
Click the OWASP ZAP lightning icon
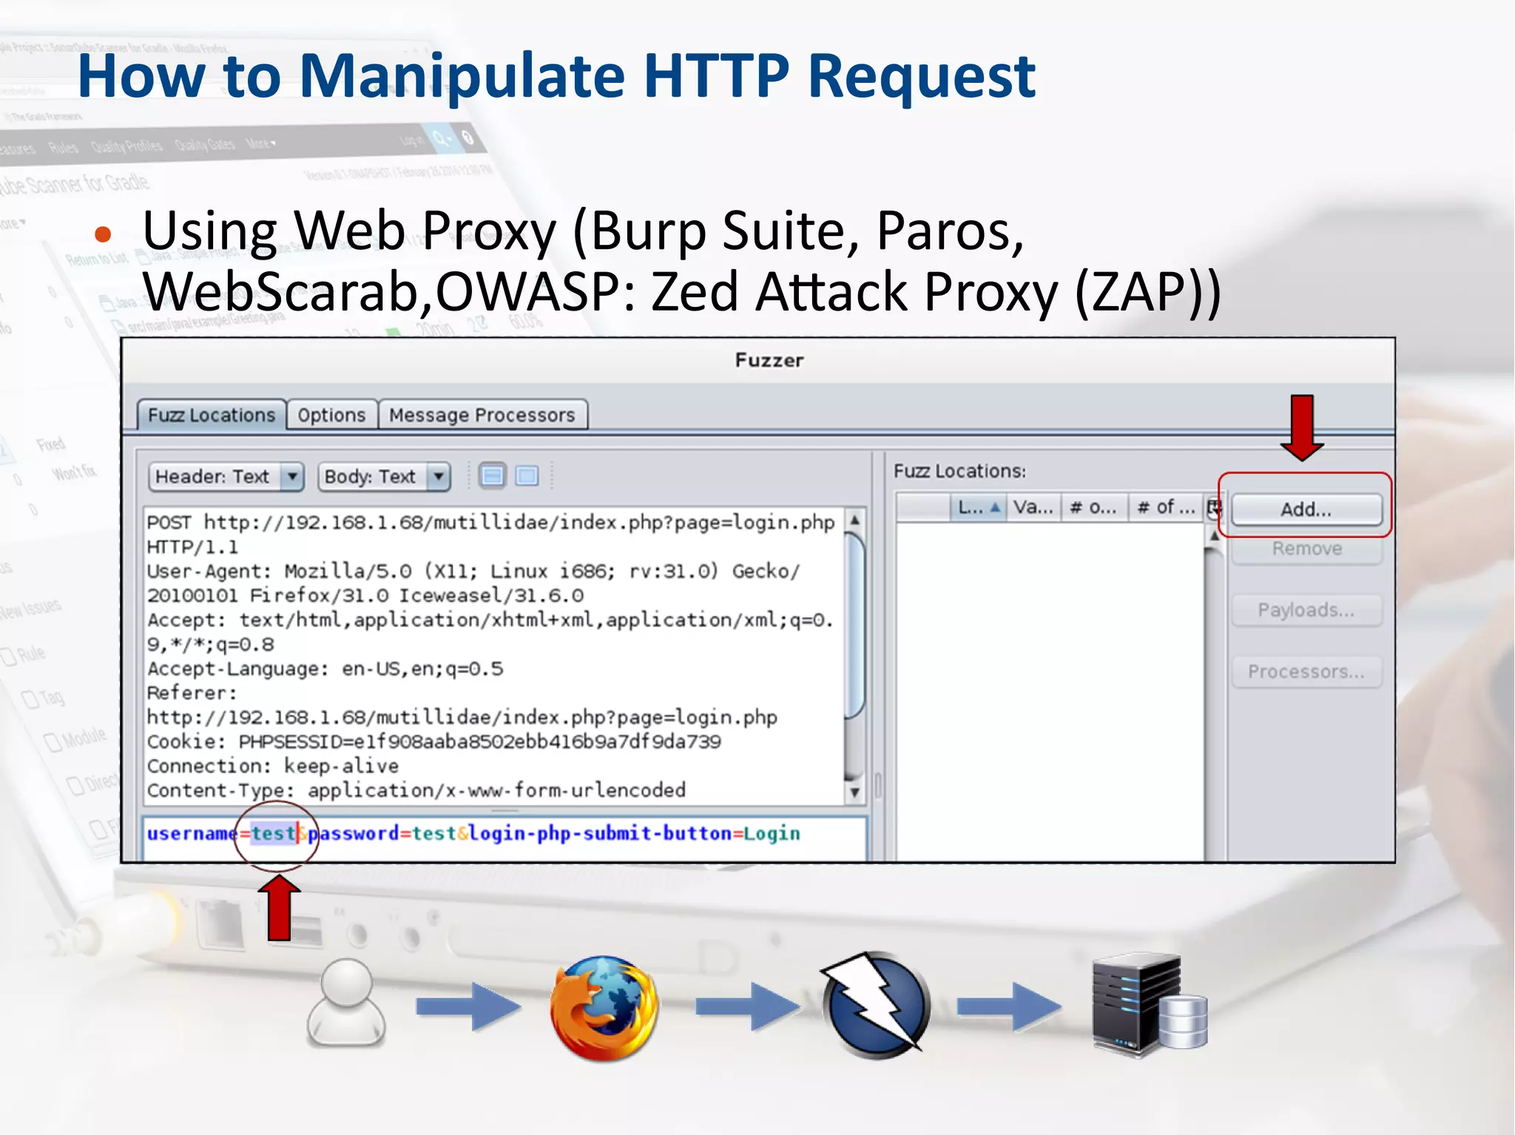coord(876,1005)
